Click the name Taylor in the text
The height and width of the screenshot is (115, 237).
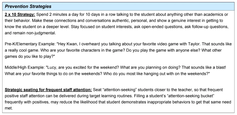pos(196,44)
